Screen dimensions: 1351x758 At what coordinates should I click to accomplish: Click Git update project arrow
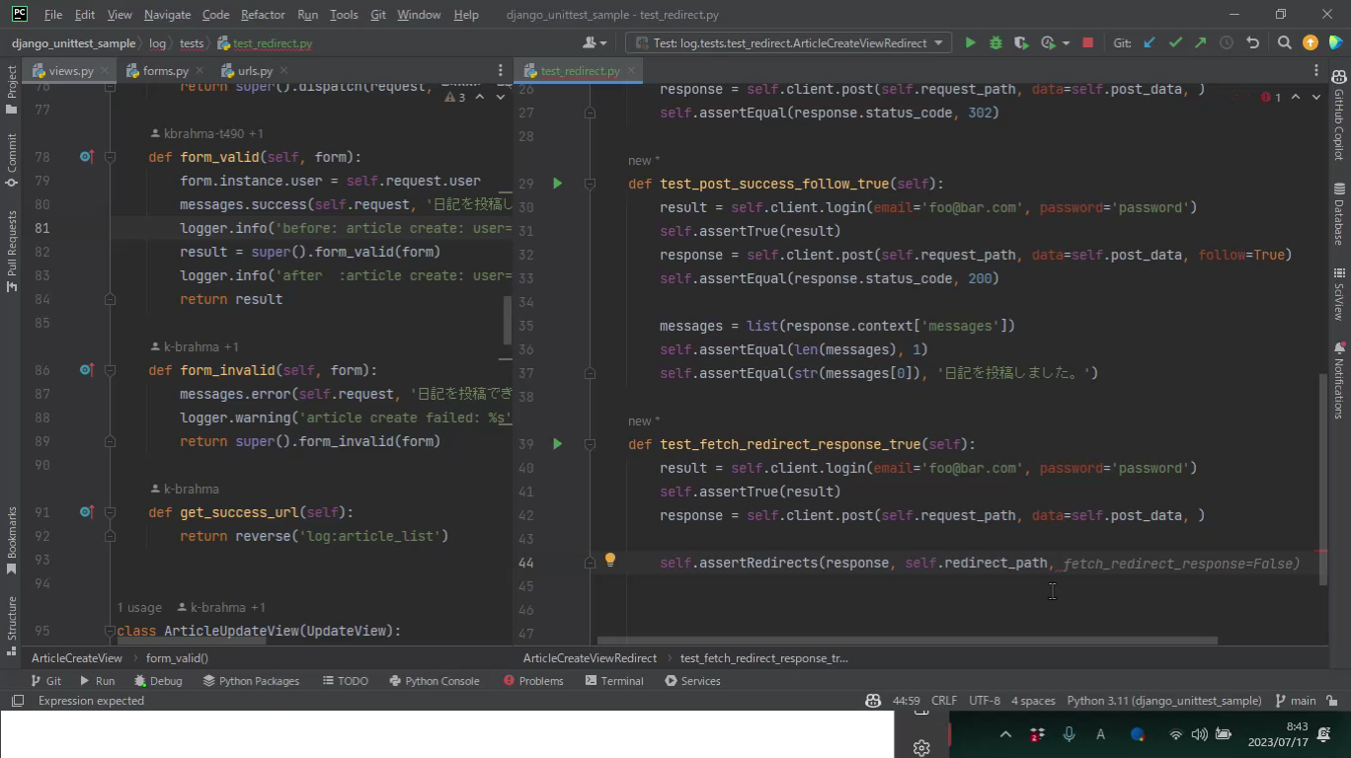coord(1150,42)
